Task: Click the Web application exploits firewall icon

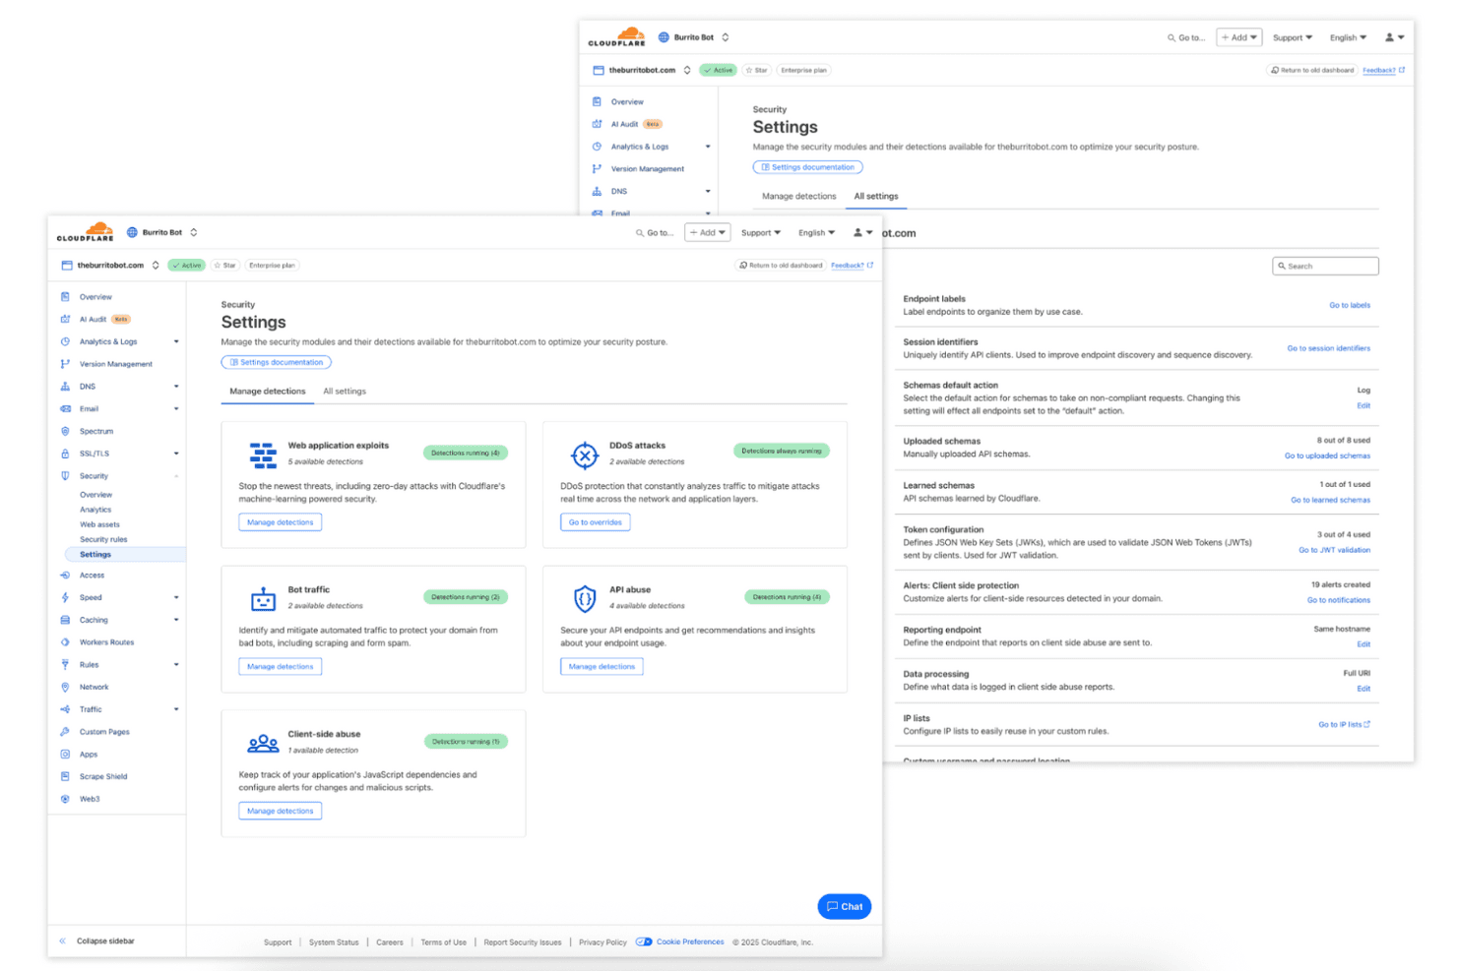Action: coord(263,455)
